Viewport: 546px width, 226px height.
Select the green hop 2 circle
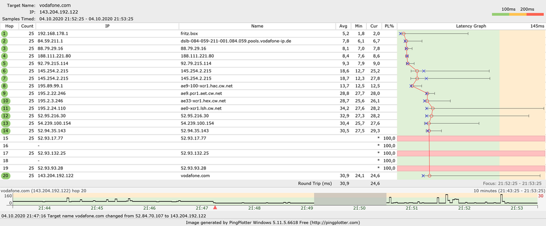4,41
